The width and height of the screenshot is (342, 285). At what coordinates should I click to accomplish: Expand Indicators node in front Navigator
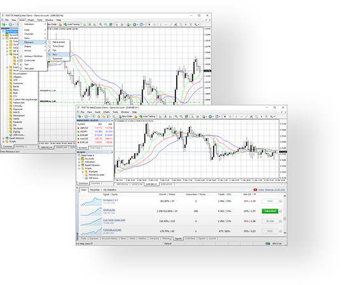[79, 162]
